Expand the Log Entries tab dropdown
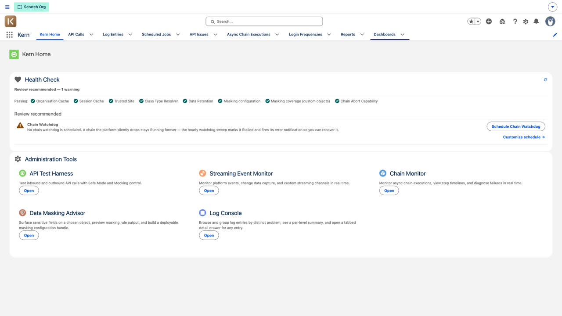The width and height of the screenshot is (562, 316). pos(130,35)
